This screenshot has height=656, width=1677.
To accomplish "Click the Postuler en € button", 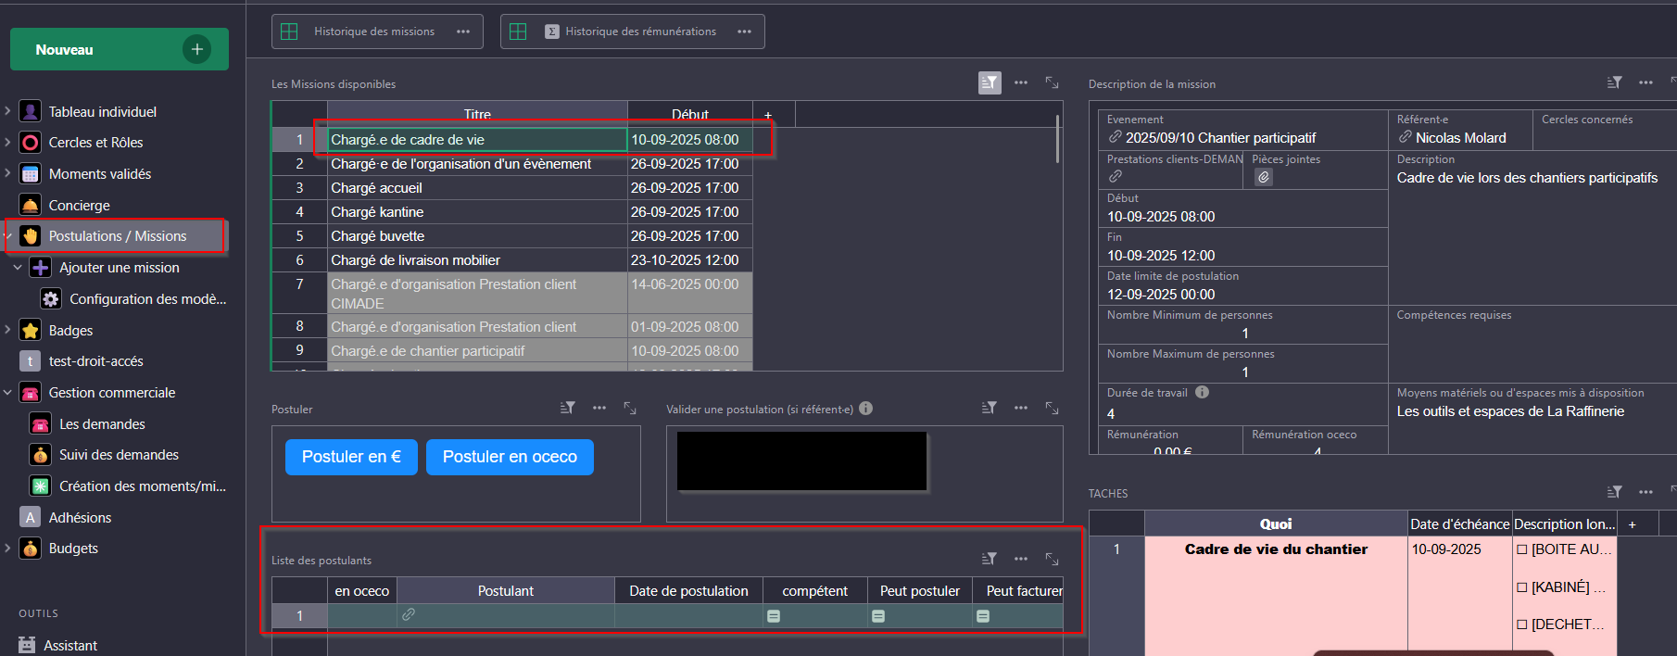I will click(351, 457).
